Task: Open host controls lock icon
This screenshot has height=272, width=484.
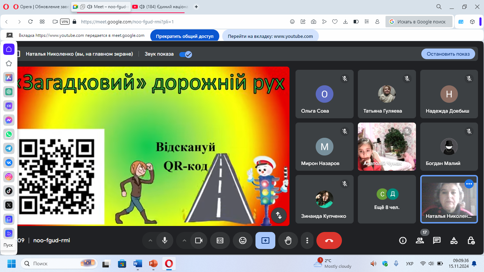Action: click(x=471, y=240)
